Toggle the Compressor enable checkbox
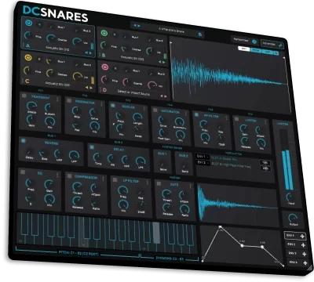314x282 pixels. tap(69, 175)
